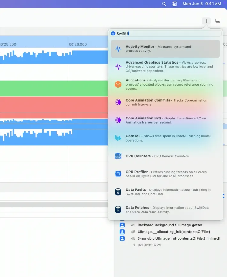Select the CPU Counters instrument

click(x=165, y=156)
